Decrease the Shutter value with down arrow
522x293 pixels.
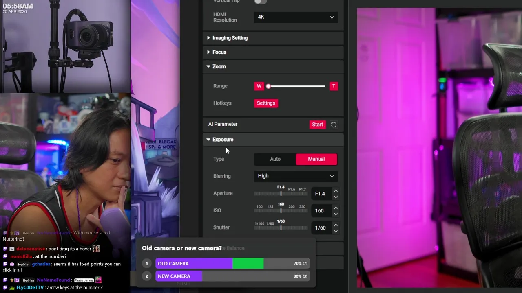click(336, 231)
